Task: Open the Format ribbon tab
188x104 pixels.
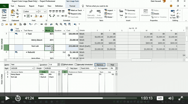Action: pos(72,6)
